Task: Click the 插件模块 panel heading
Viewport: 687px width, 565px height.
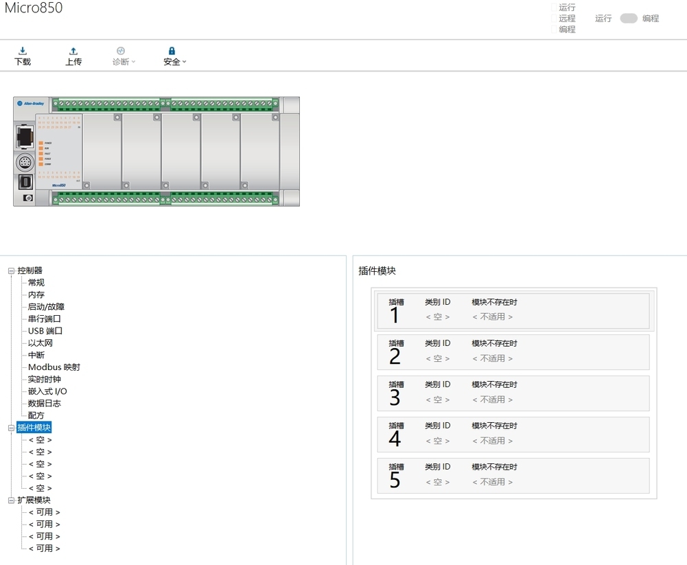Action: click(377, 271)
